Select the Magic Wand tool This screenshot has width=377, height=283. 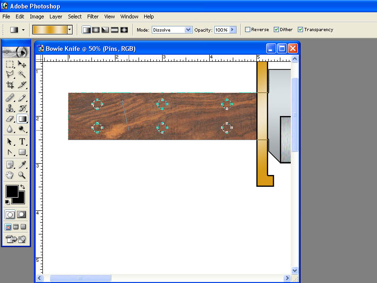[x=22, y=75]
